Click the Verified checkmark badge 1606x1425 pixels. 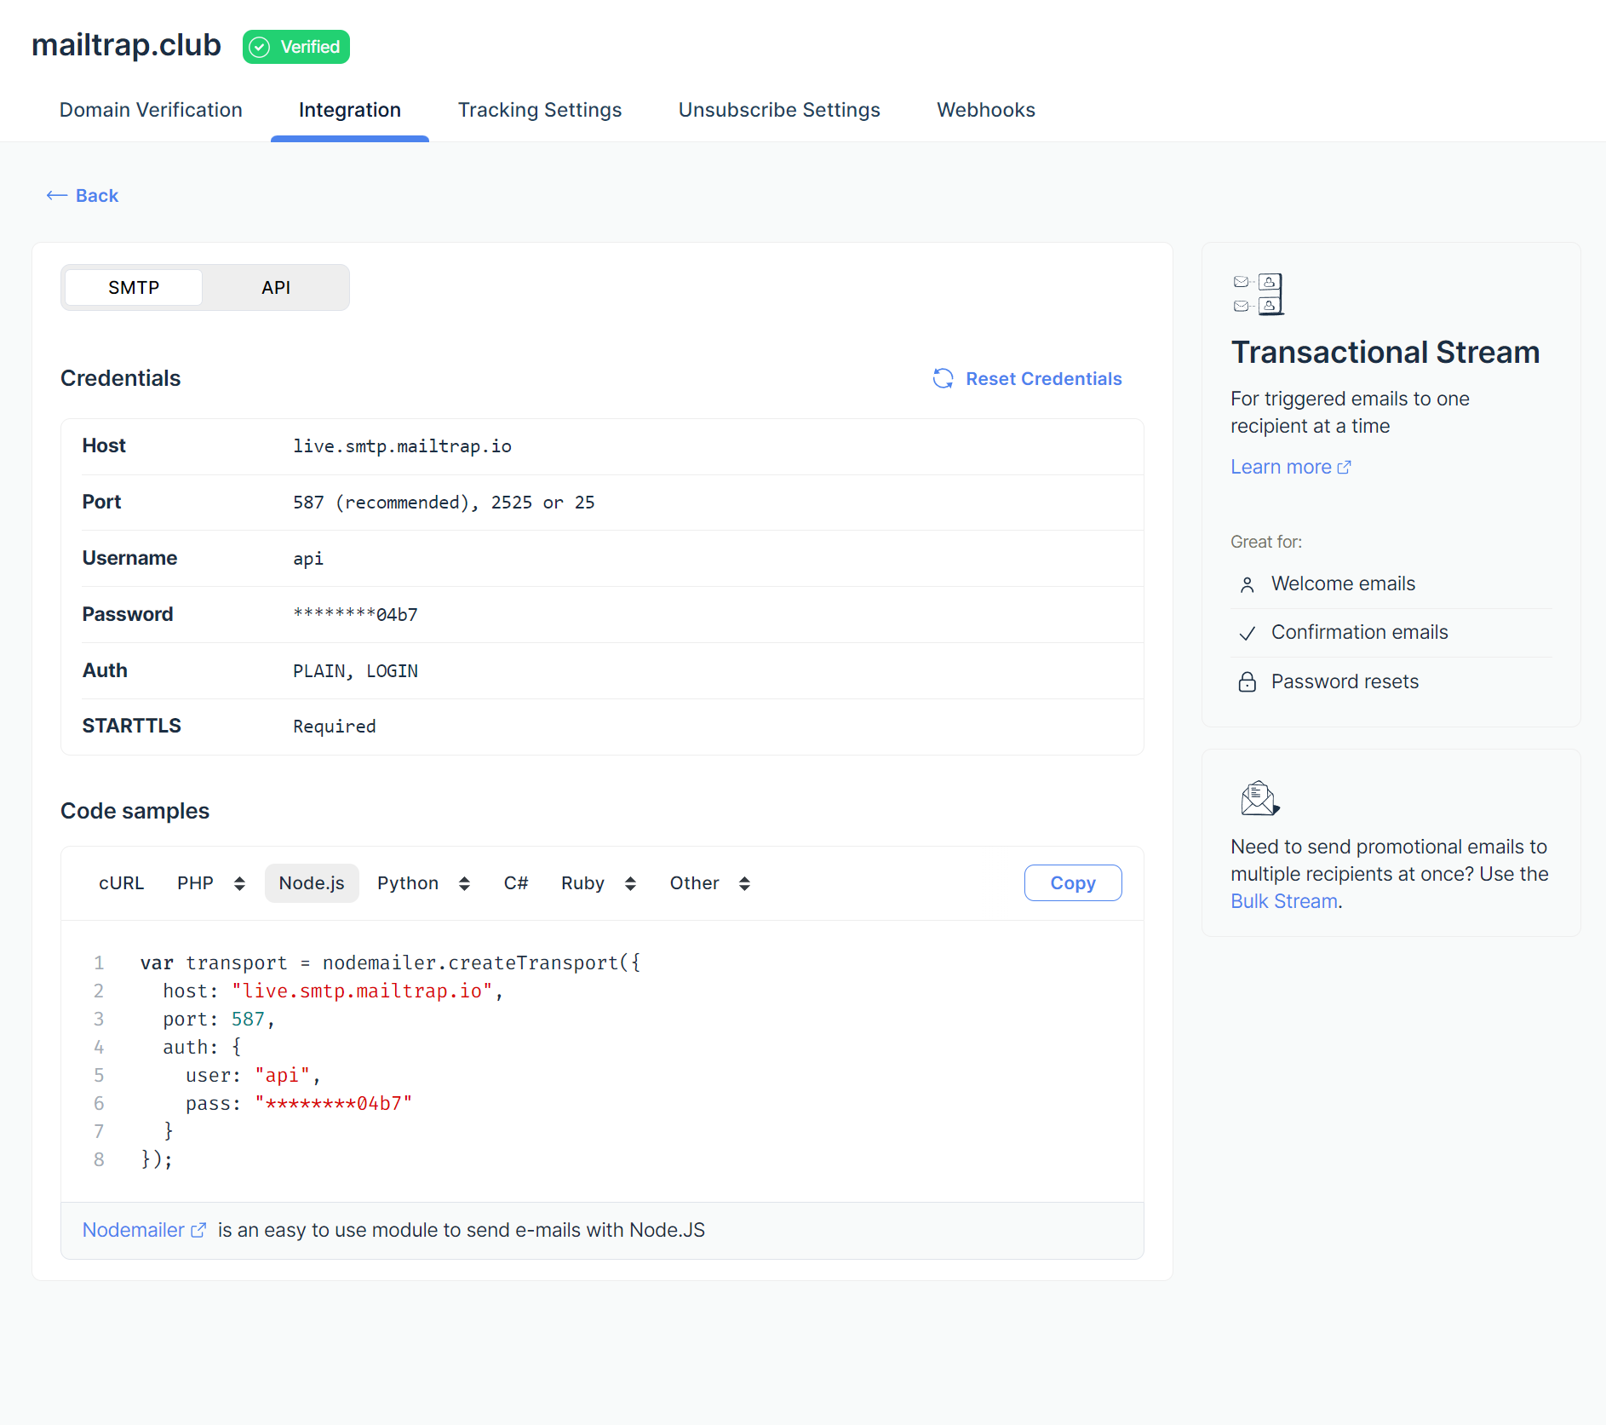pyautogui.click(x=259, y=47)
